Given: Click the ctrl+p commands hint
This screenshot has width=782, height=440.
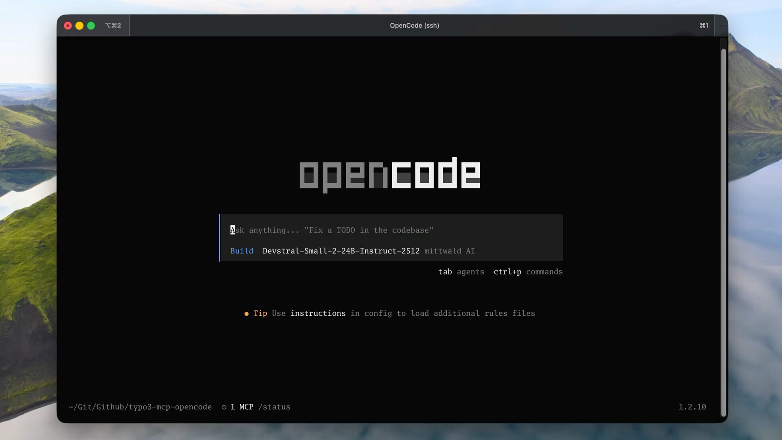Looking at the screenshot, I should pyautogui.click(x=528, y=272).
